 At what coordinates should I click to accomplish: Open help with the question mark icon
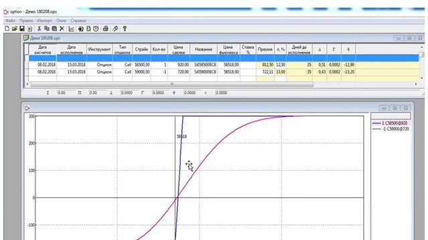(124, 29)
